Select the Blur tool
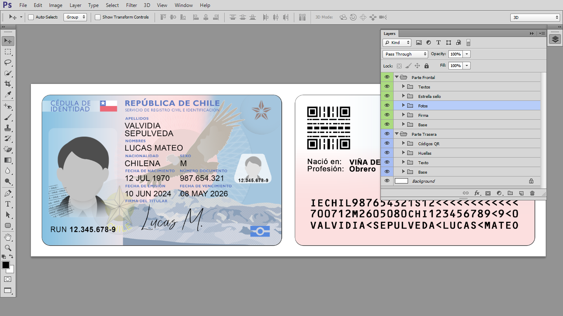The height and width of the screenshot is (316, 563). click(x=8, y=171)
